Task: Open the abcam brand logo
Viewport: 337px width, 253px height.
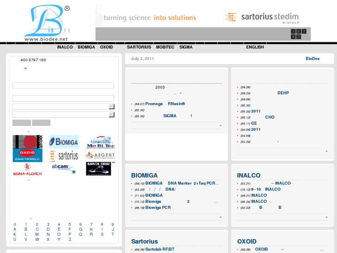Action: tap(64, 169)
